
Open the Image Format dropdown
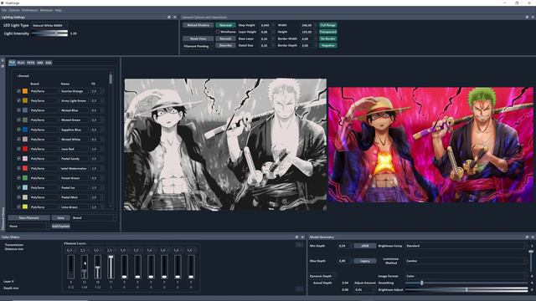point(466,276)
